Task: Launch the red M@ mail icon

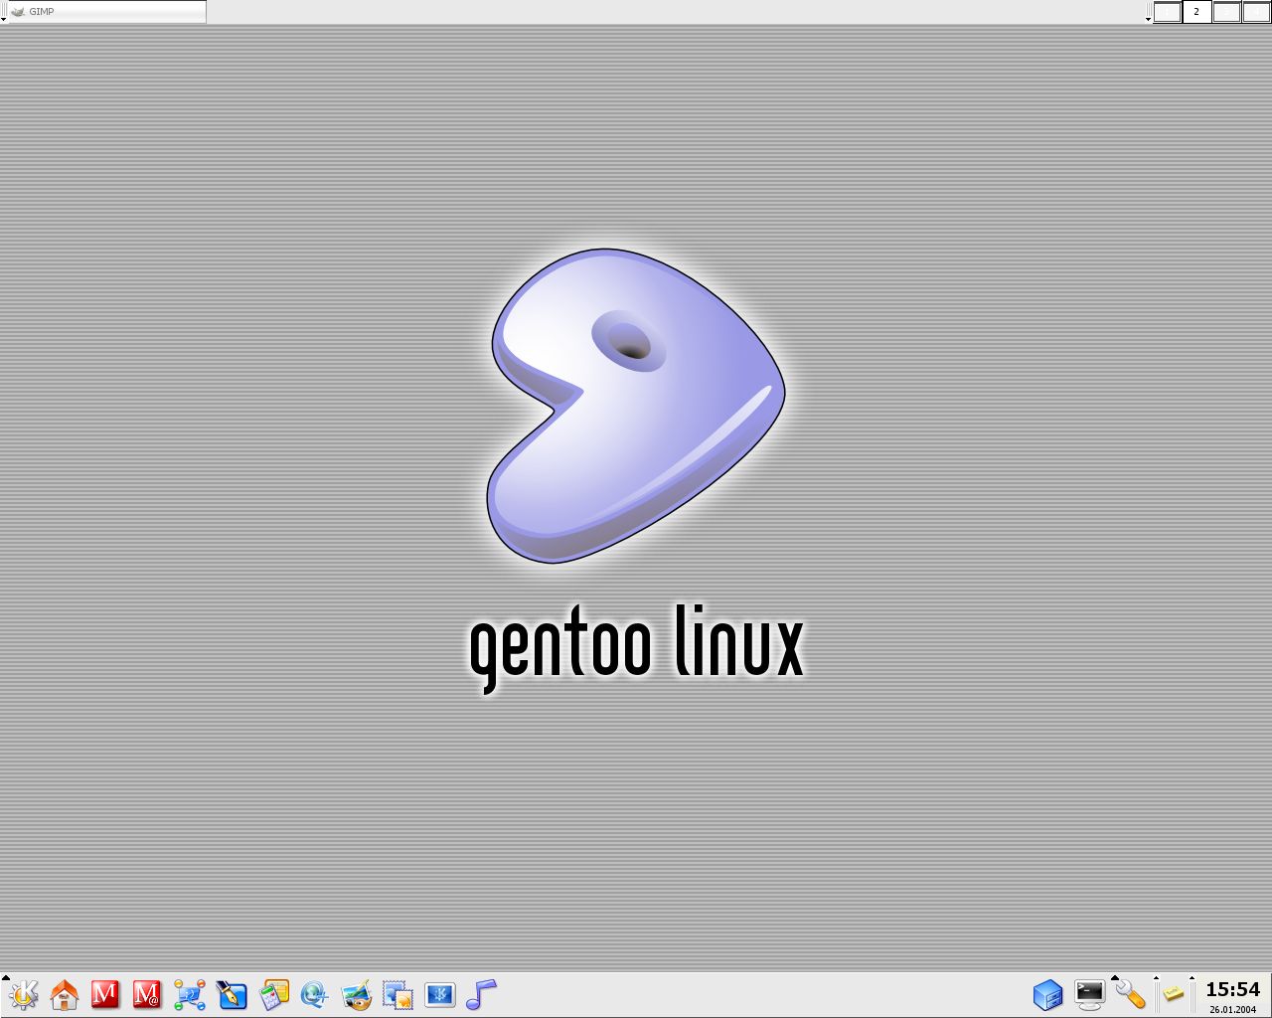Action: (147, 994)
